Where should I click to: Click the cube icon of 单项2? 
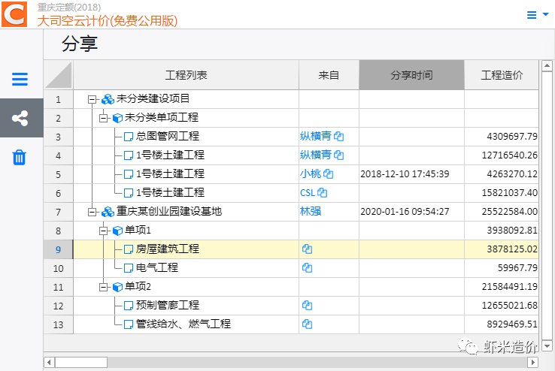click(x=117, y=287)
